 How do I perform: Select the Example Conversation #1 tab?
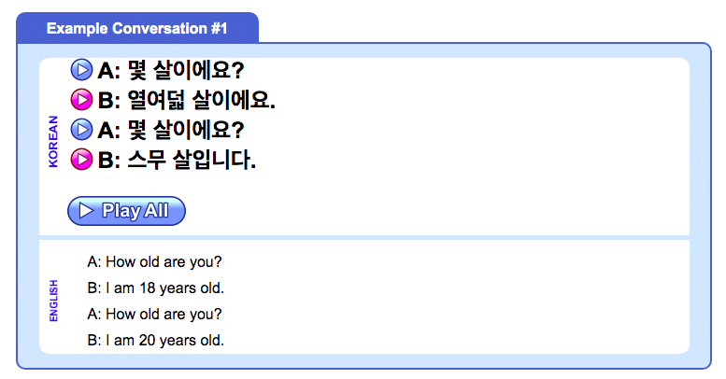[137, 28]
